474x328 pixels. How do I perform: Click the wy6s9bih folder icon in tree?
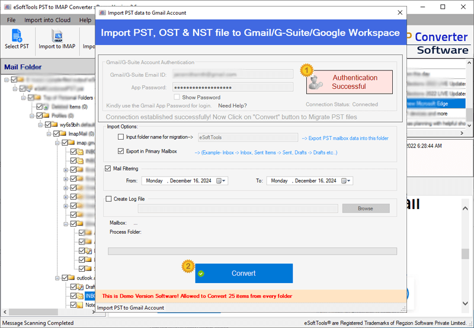click(x=55, y=124)
